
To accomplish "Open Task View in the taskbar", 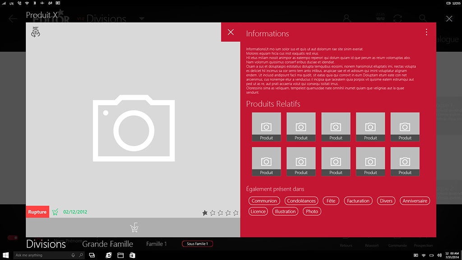I will 92,255.
